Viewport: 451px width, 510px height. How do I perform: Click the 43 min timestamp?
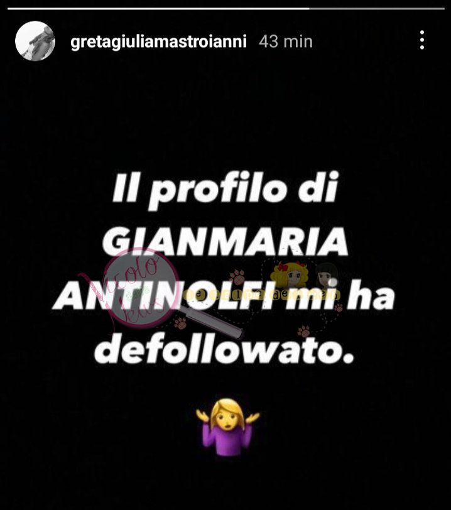coord(286,41)
